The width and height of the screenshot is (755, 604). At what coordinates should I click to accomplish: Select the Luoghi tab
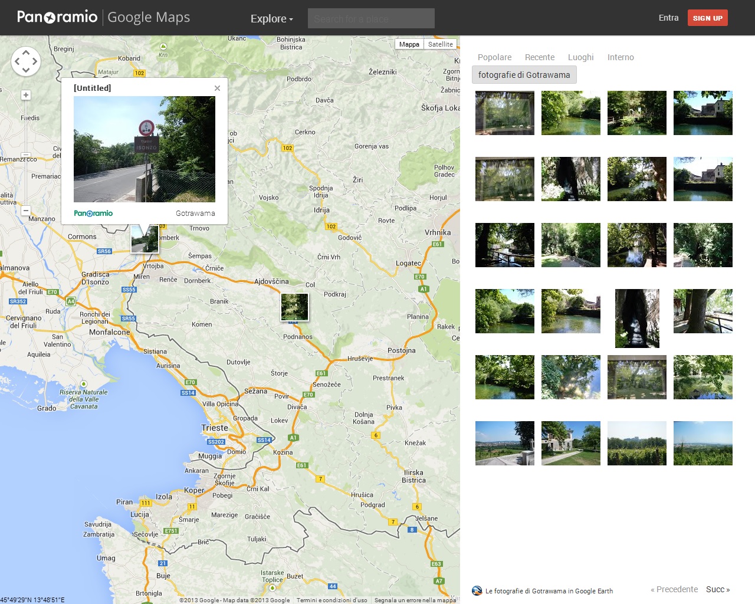[580, 57]
